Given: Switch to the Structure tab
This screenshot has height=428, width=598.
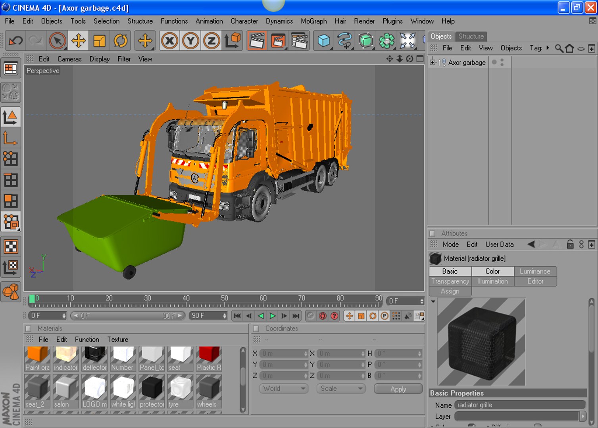Looking at the screenshot, I should [x=471, y=36].
